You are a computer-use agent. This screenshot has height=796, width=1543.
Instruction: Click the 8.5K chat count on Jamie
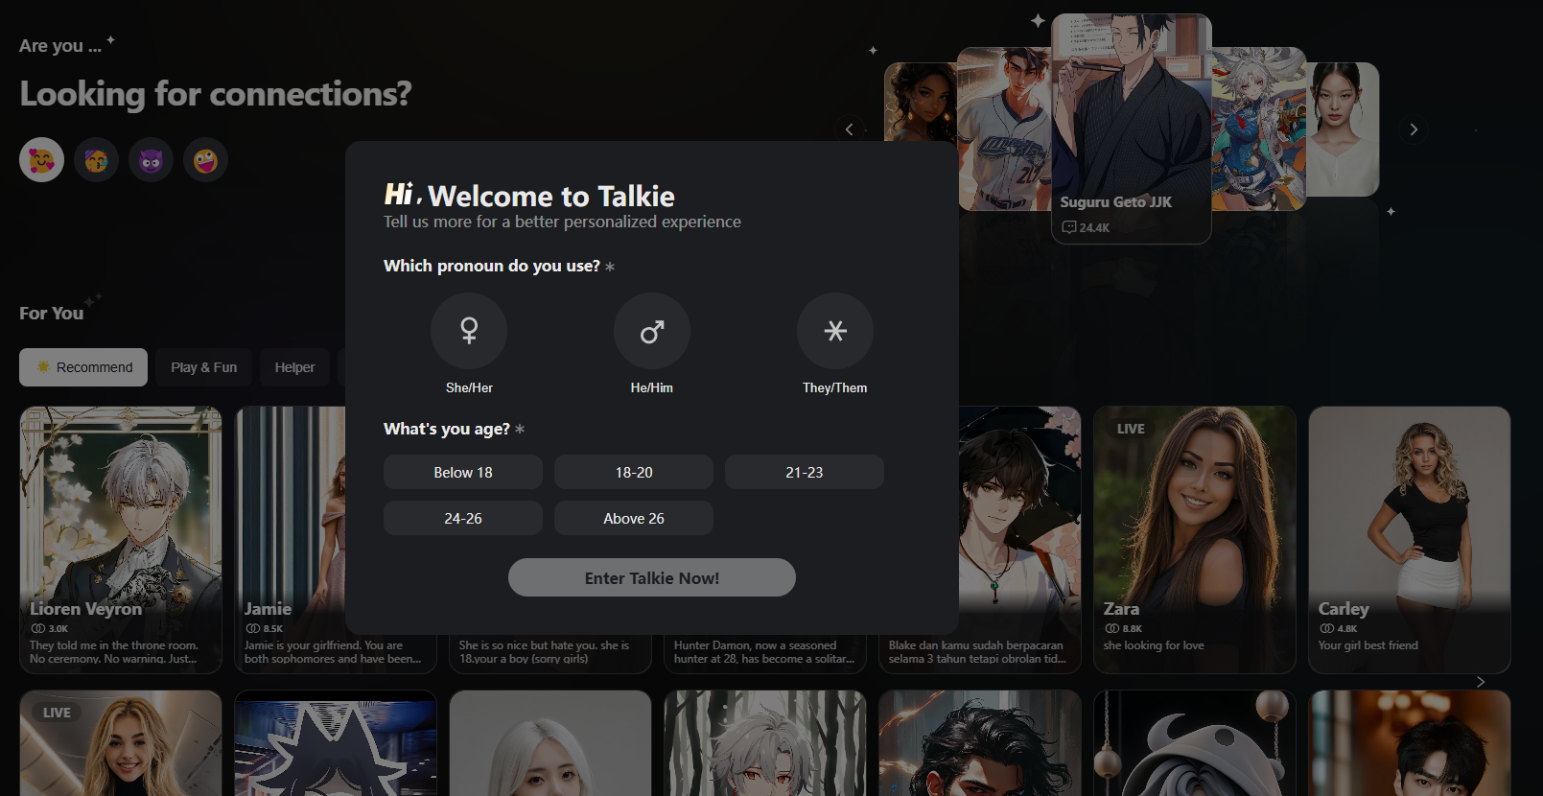click(x=265, y=629)
